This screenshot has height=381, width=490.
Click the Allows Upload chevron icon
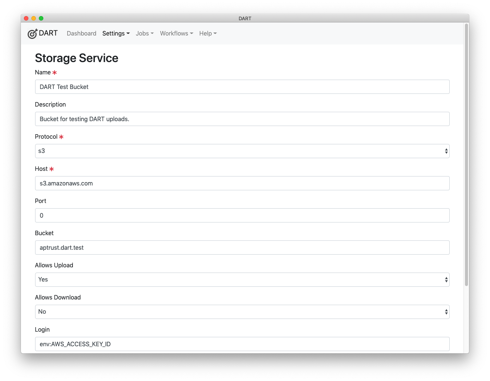(x=446, y=279)
